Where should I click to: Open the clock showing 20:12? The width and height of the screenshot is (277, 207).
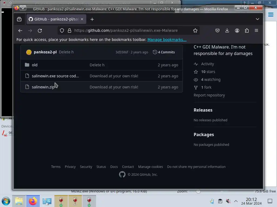[251, 201]
